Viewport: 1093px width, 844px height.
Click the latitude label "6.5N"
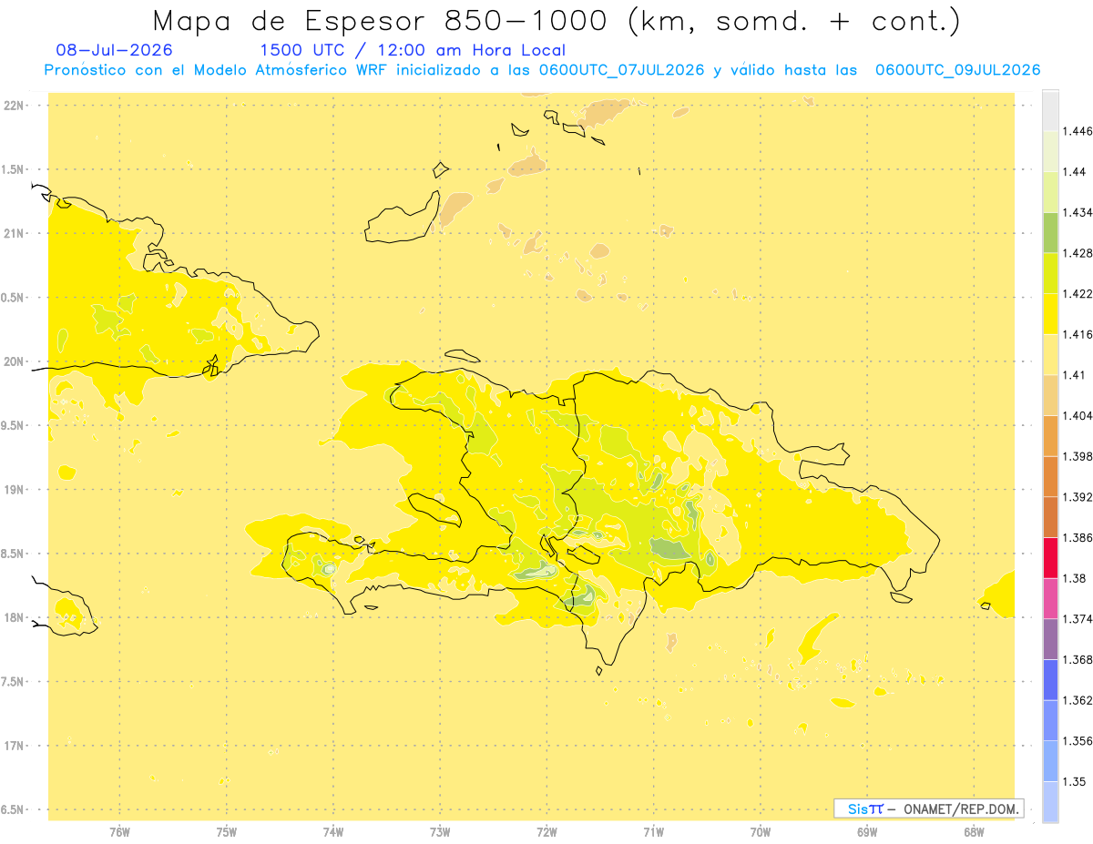pyautogui.click(x=12, y=809)
